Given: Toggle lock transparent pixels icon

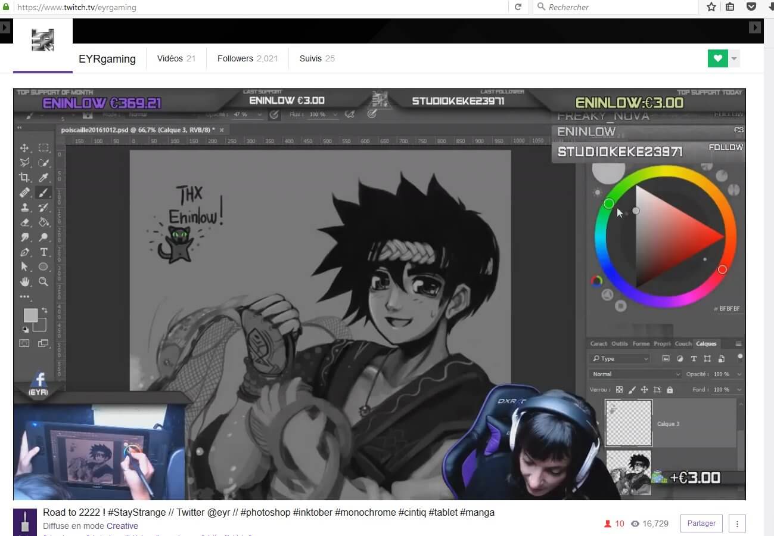Looking at the screenshot, I should [619, 390].
